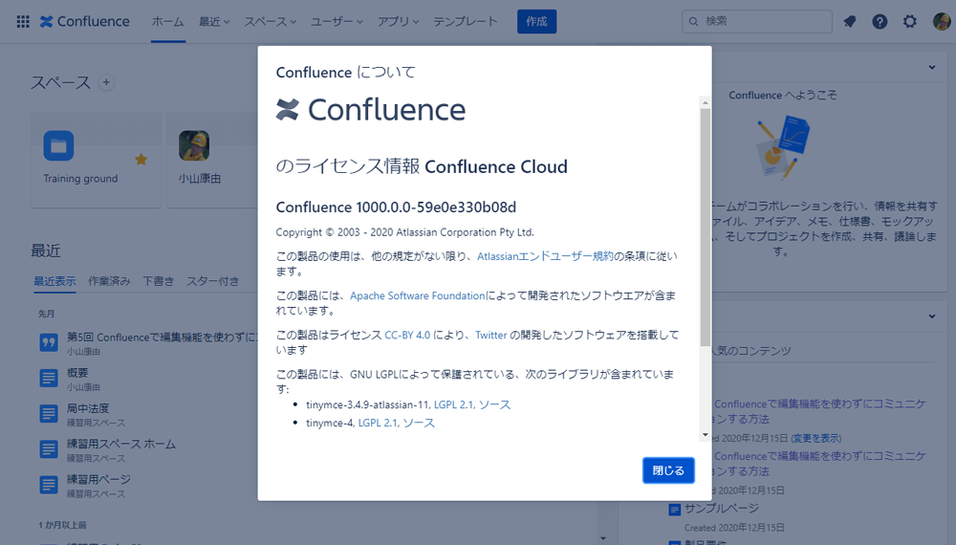The height and width of the screenshot is (545, 956).
Task: Click the 作成 create button
Action: tap(536, 21)
